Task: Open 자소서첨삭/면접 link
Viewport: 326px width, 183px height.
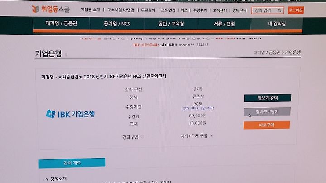Action: (121, 10)
